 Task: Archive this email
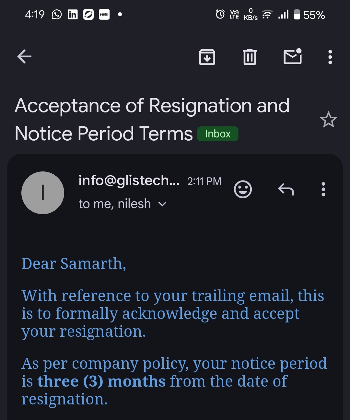pos(207,57)
